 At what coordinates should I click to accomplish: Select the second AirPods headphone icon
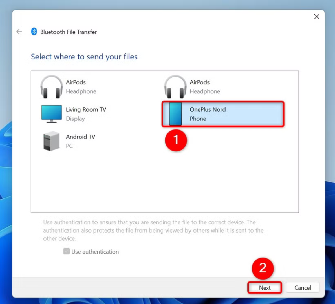coord(175,87)
